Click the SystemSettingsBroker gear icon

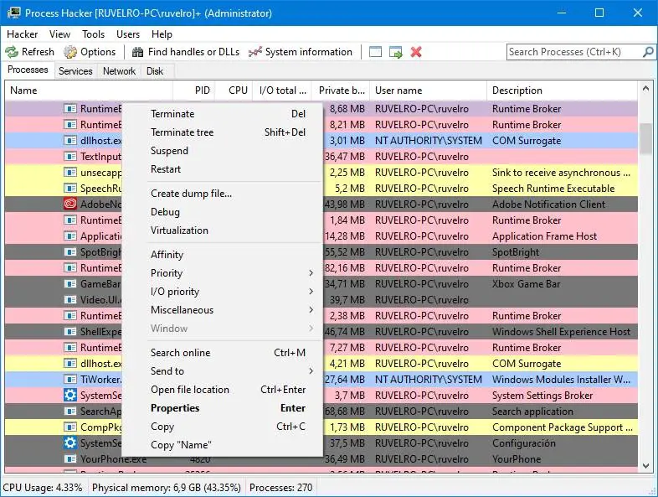tap(70, 396)
